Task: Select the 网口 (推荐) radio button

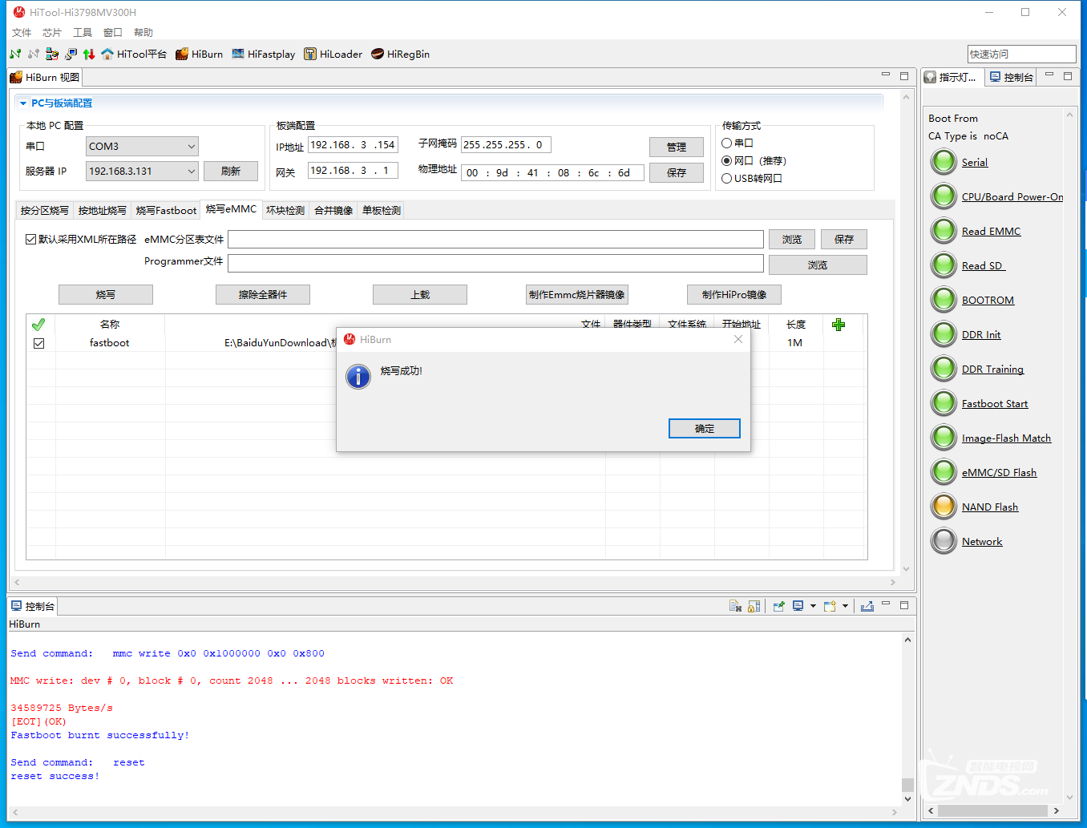Action: 726,160
